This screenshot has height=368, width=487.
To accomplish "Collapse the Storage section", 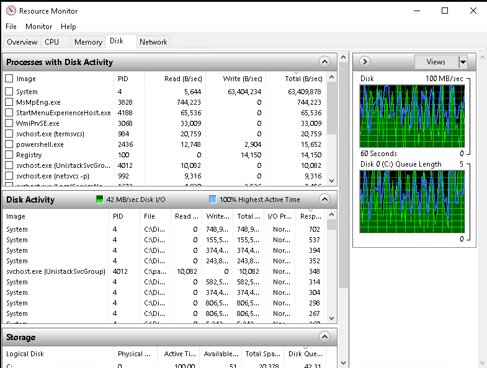I will coord(324,337).
